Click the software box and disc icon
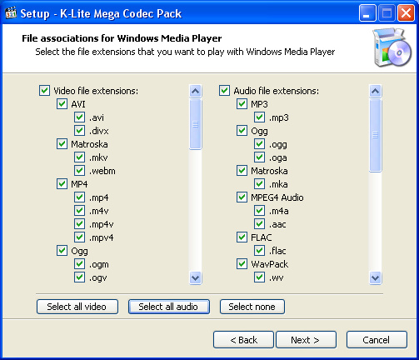The height and width of the screenshot is (360, 419). (392, 47)
